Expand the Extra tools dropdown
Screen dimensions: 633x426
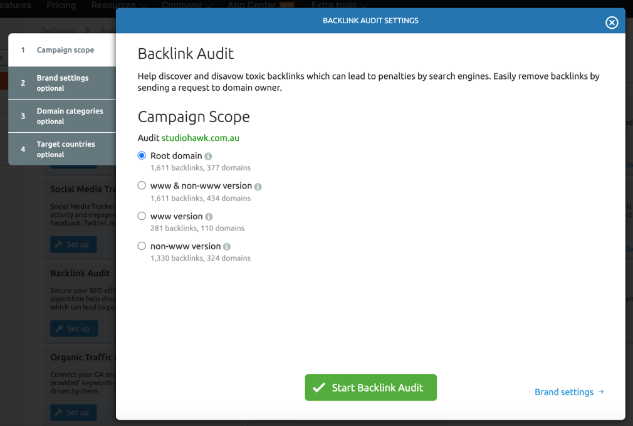[x=338, y=6]
